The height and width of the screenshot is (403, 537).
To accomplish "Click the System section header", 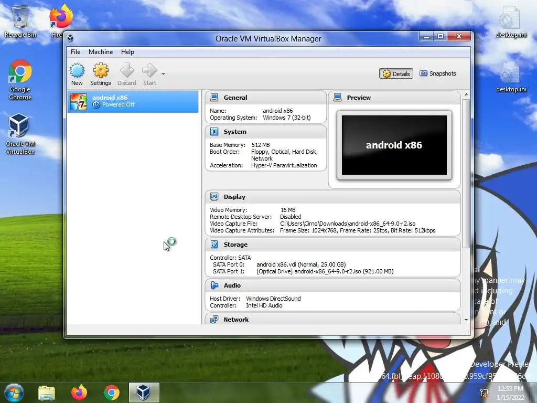I will (266, 132).
